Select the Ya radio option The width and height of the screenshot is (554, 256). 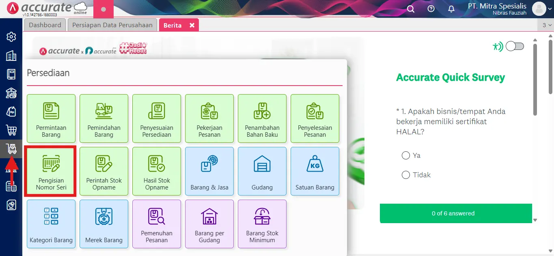[x=405, y=155]
